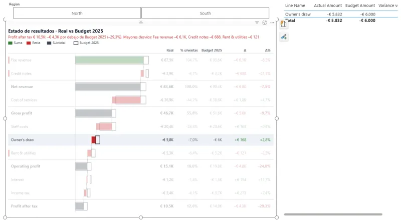Click the Total row -€ 5.832 value
The image size is (401, 220).
334,20
